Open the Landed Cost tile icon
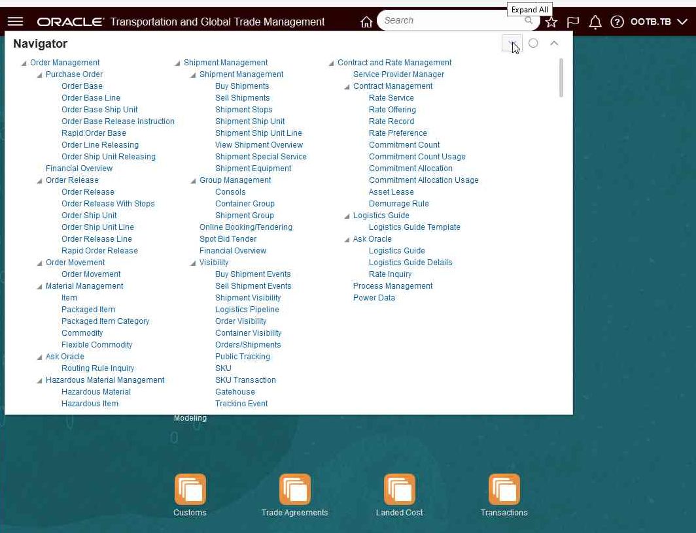This screenshot has height=533, width=696. coord(400,489)
